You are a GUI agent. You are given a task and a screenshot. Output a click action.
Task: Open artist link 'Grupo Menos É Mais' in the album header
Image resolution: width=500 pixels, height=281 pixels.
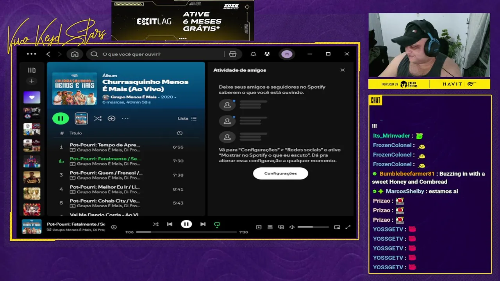[133, 97]
